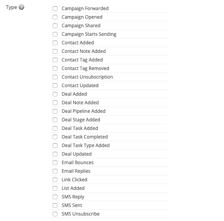Check the Deal Updated checkbox
The height and width of the screenshot is (221, 224).
(55, 154)
